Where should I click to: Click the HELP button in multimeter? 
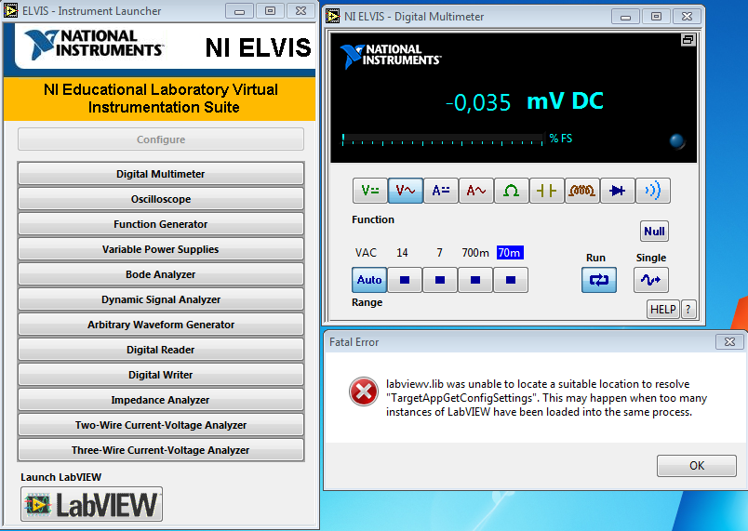tap(663, 310)
